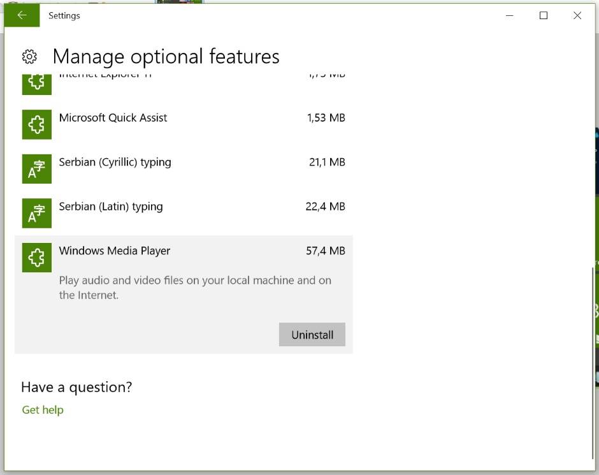Click the 21,1 MB size value
599x475 pixels.
point(327,162)
